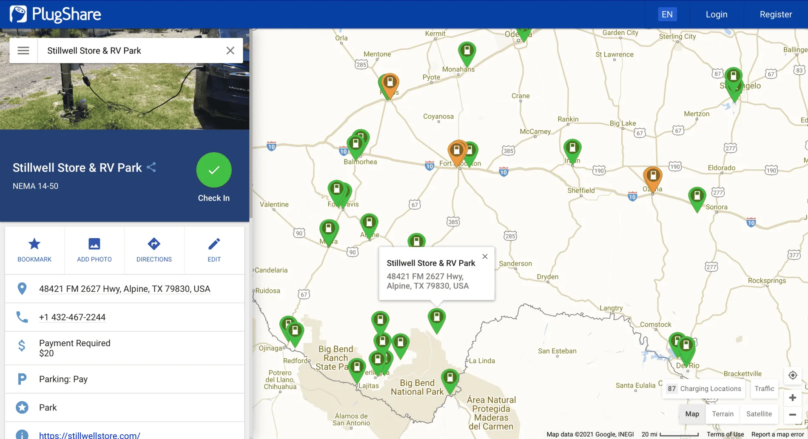Open the station photo thumbnail
The height and width of the screenshot is (439, 808).
125,97
